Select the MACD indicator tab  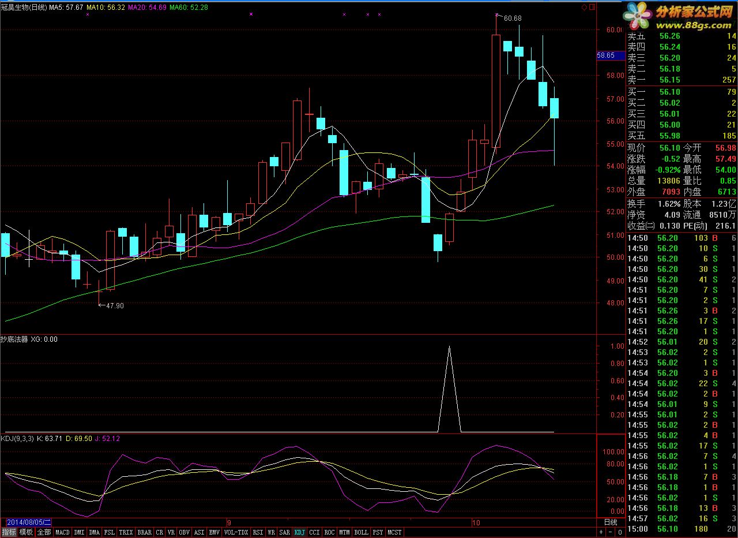62,532
